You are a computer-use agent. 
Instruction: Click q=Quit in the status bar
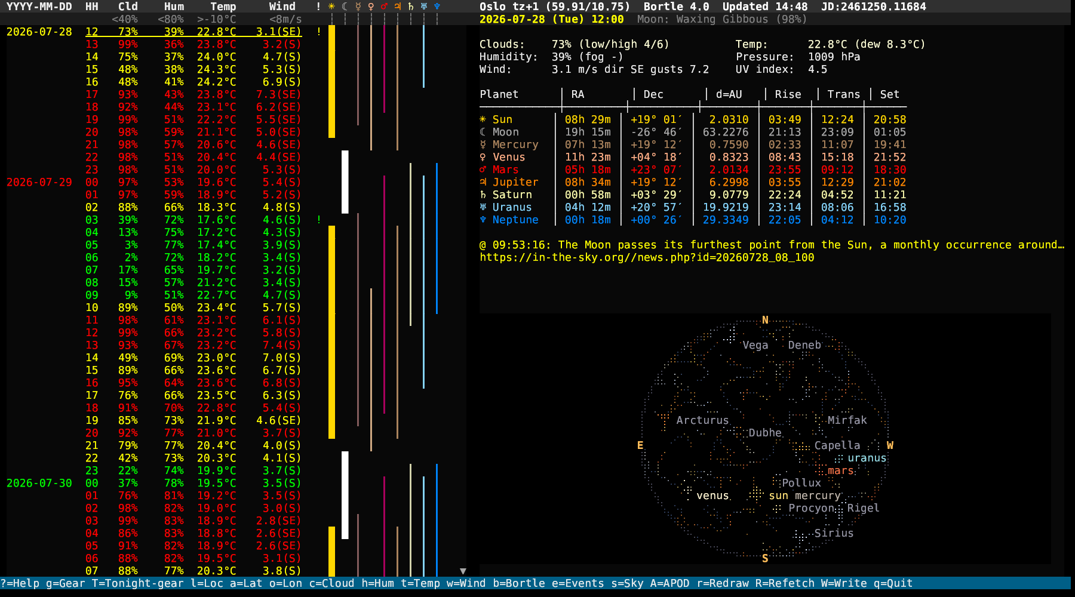(x=893, y=583)
